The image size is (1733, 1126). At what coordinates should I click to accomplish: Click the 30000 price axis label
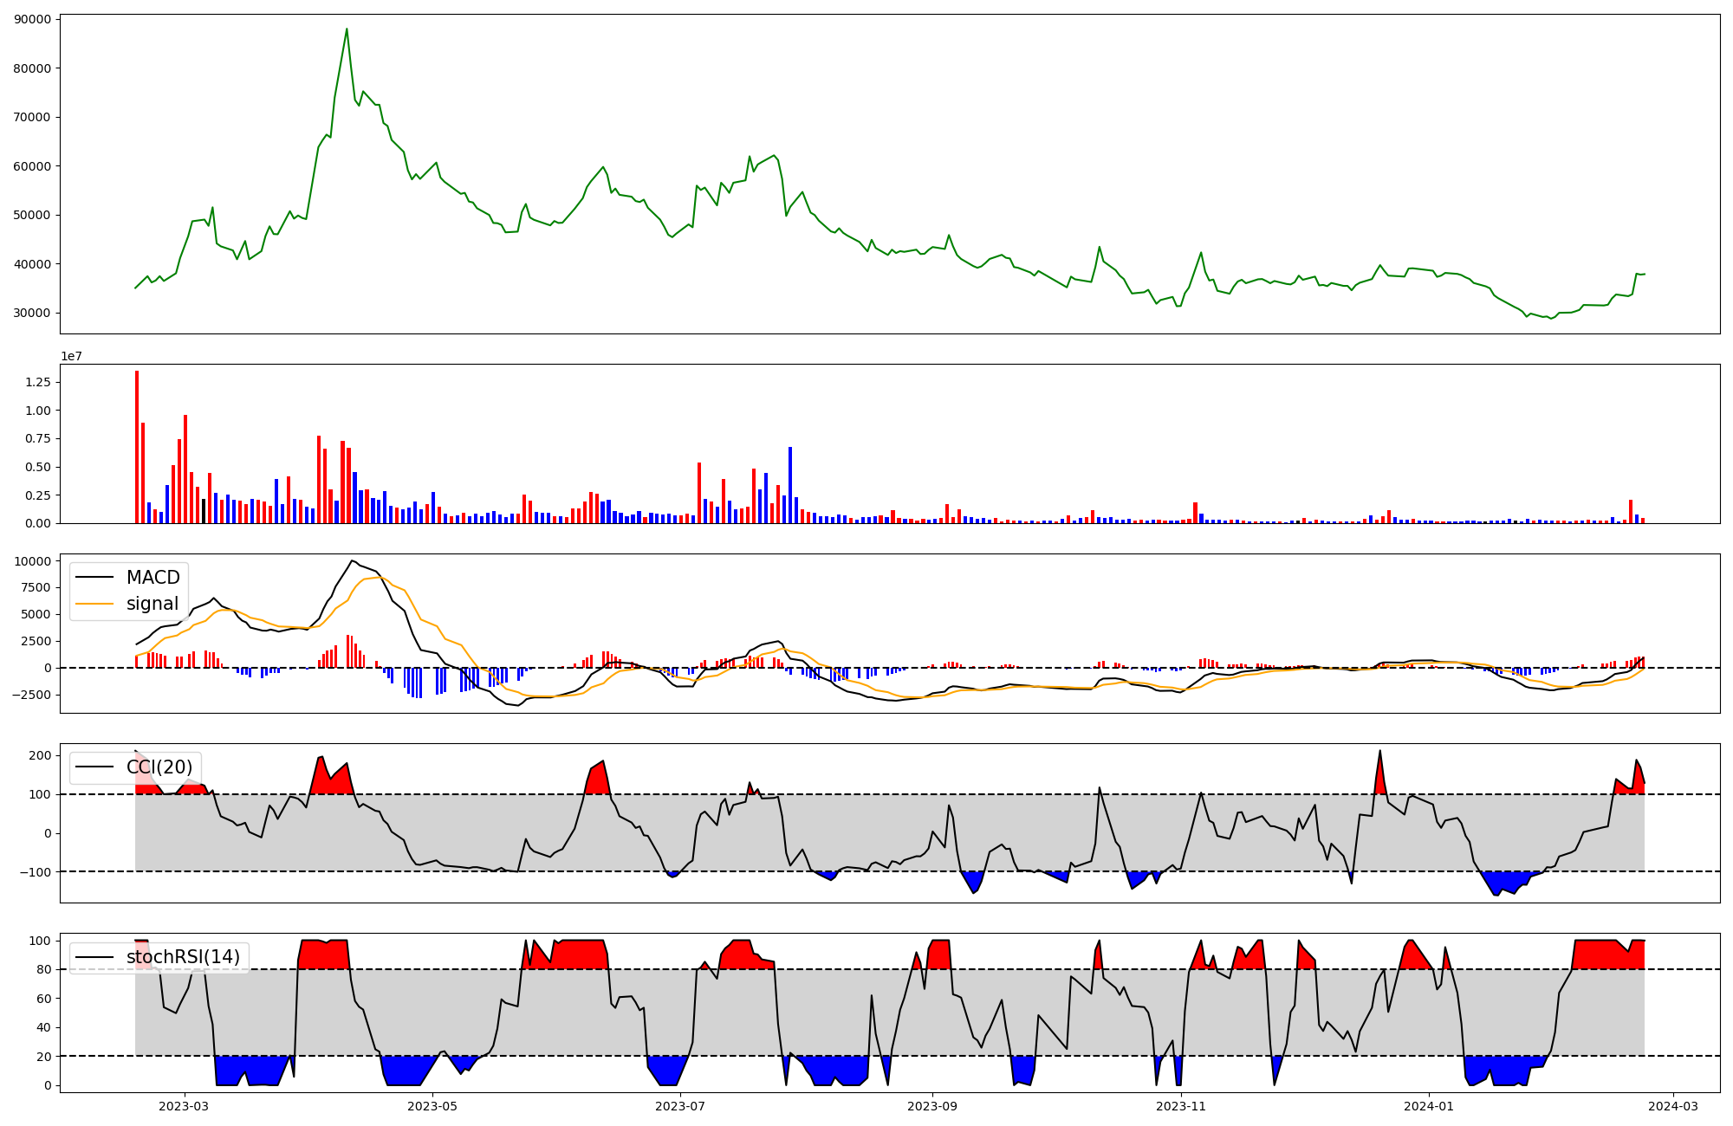[x=32, y=314]
